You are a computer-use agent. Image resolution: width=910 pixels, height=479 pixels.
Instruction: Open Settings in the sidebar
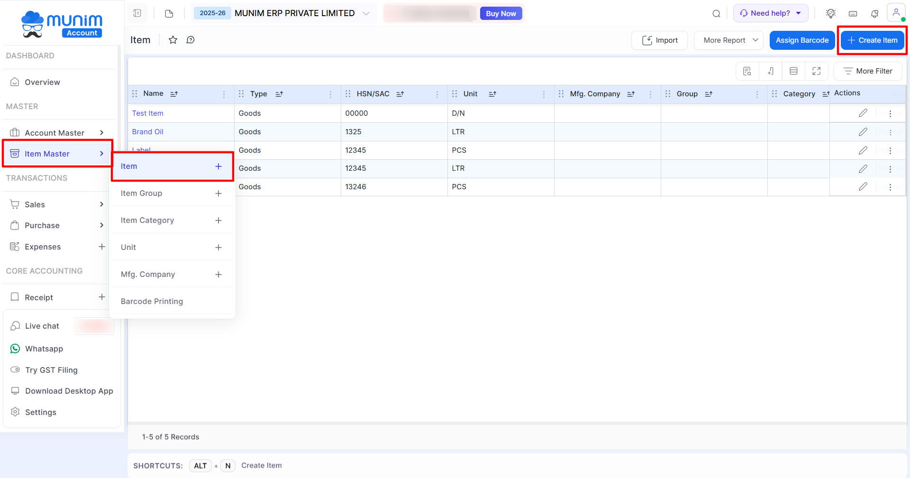click(x=40, y=412)
